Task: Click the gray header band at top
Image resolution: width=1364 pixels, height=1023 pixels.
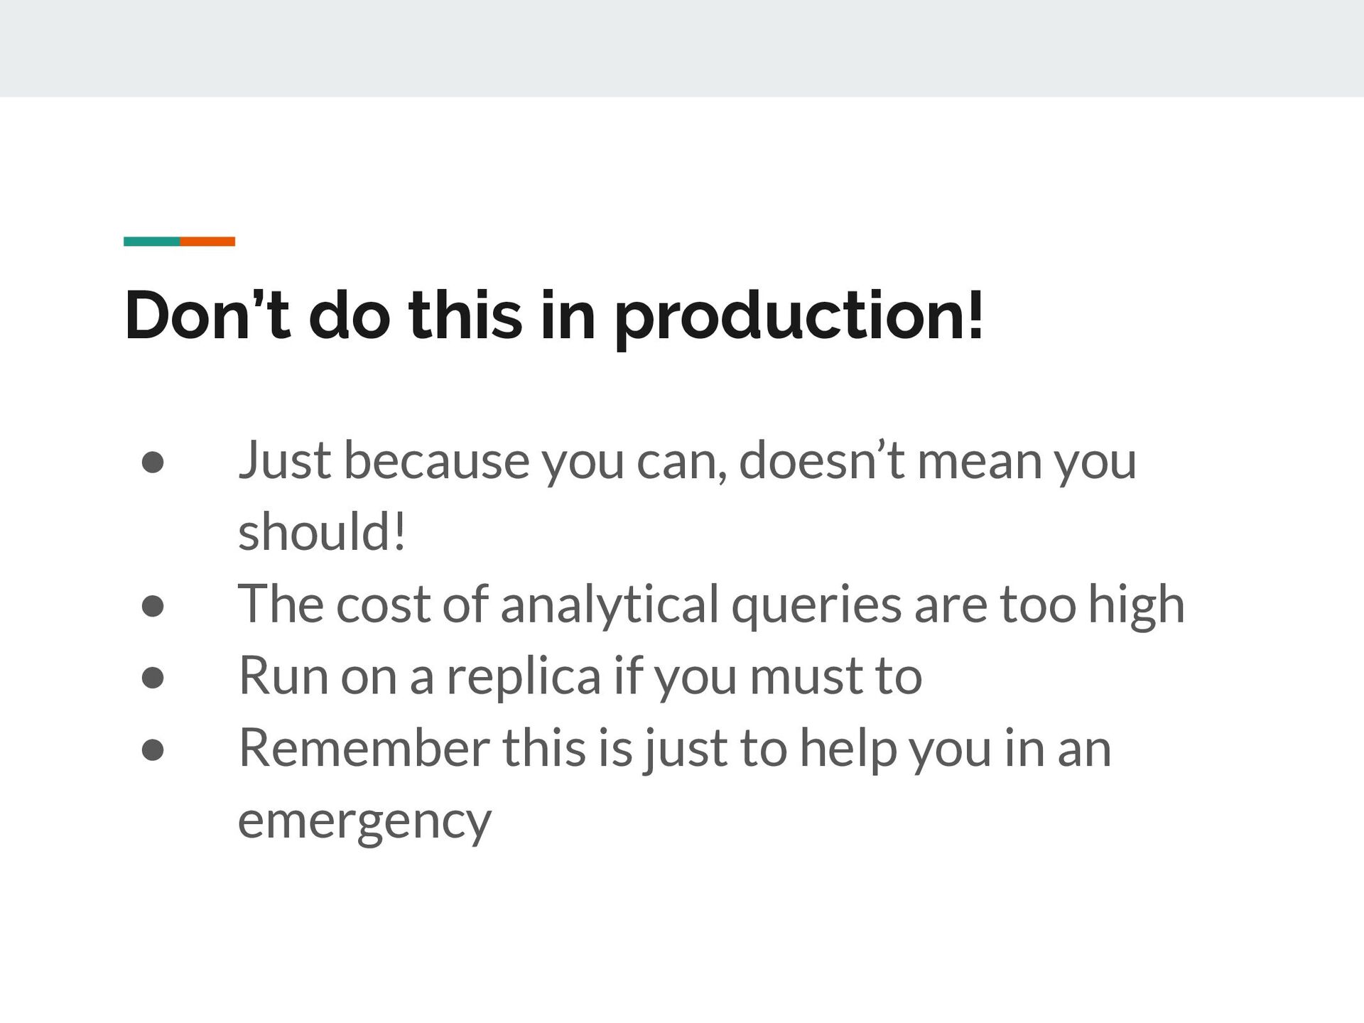Action: (x=682, y=48)
